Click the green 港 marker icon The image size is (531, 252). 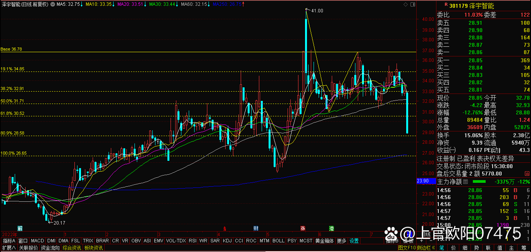tap(332, 228)
